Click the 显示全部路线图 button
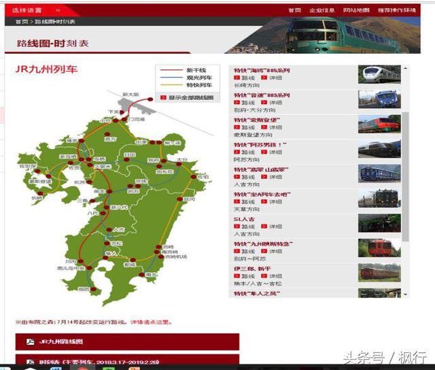435x370 pixels. point(188,97)
